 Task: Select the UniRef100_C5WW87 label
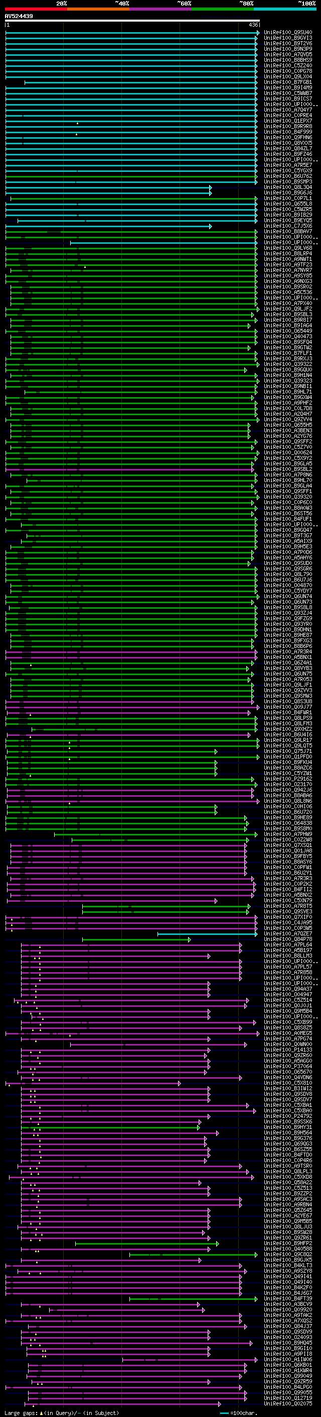point(288,93)
